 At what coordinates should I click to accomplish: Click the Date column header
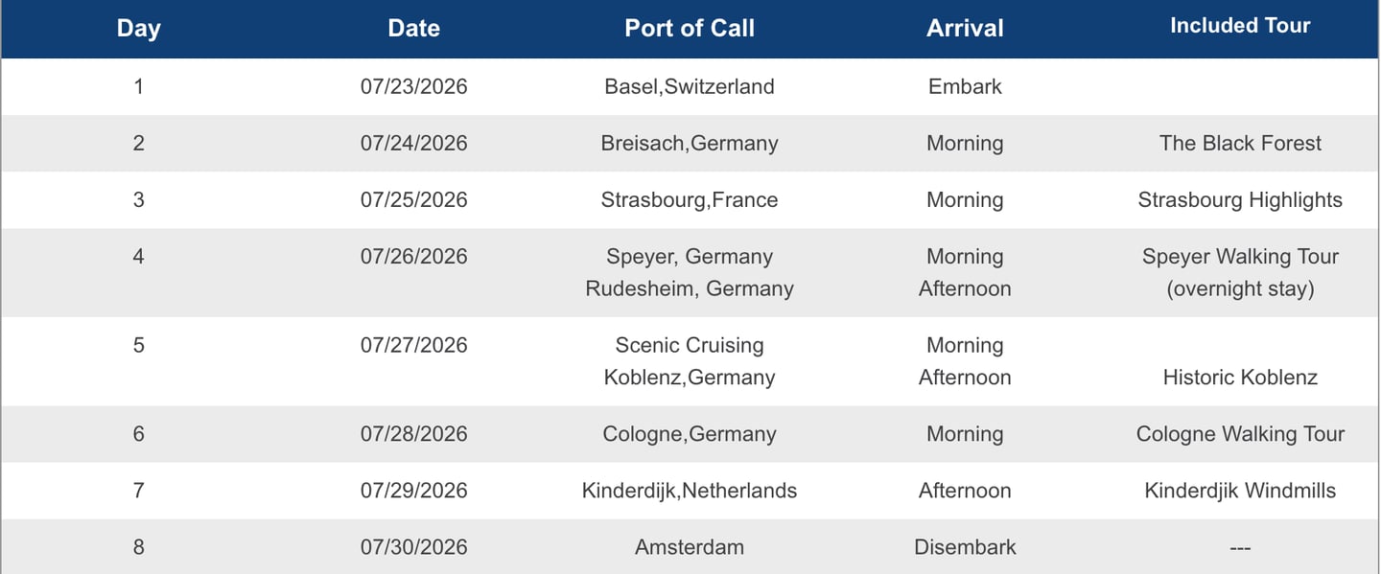[413, 29]
